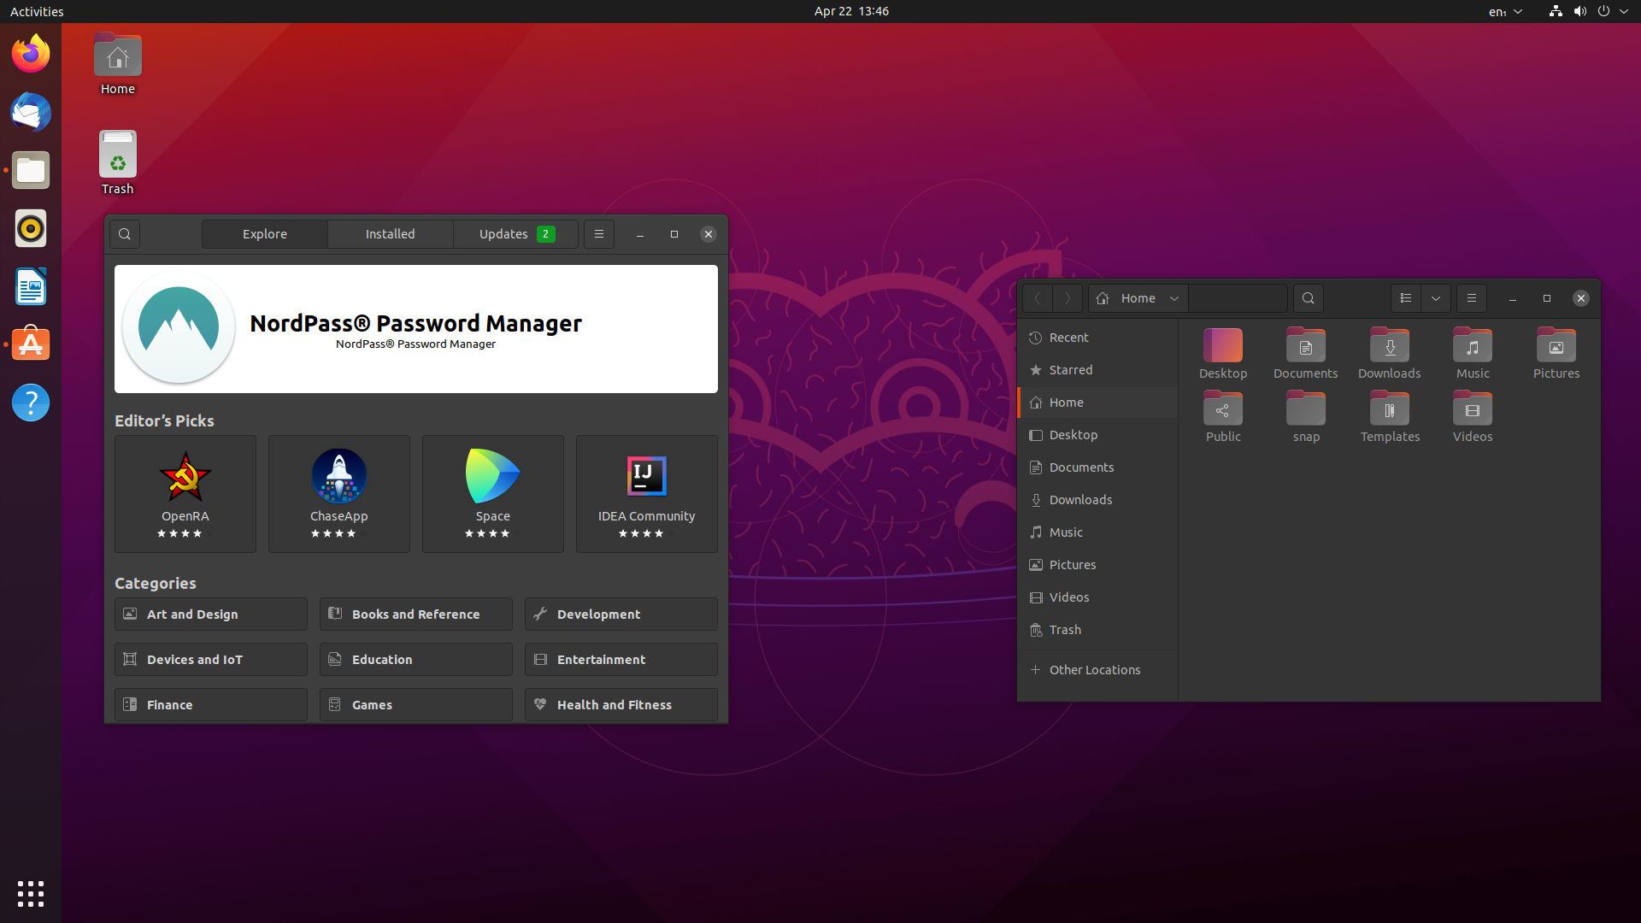Image resolution: width=1641 pixels, height=923 pixels.
Task: Select Trash icon on desktop
Action: pos(118,163)
